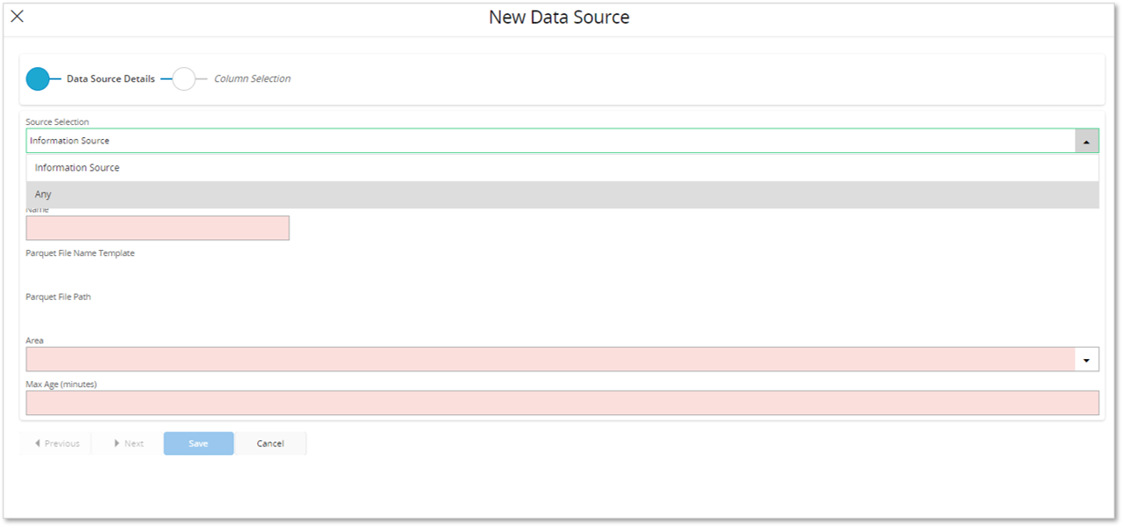
Task: Click the Previous arrow icon
Action: (37, 443)
